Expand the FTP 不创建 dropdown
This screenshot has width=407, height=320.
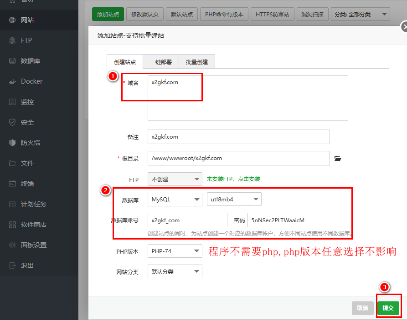[175, 179]
